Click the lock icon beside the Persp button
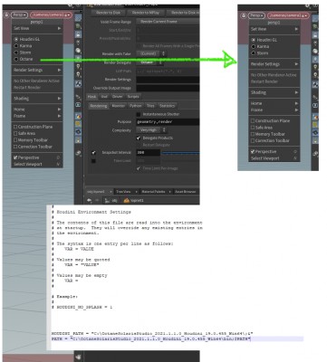Viewport: 327px width, 362px height. [6, 14]
